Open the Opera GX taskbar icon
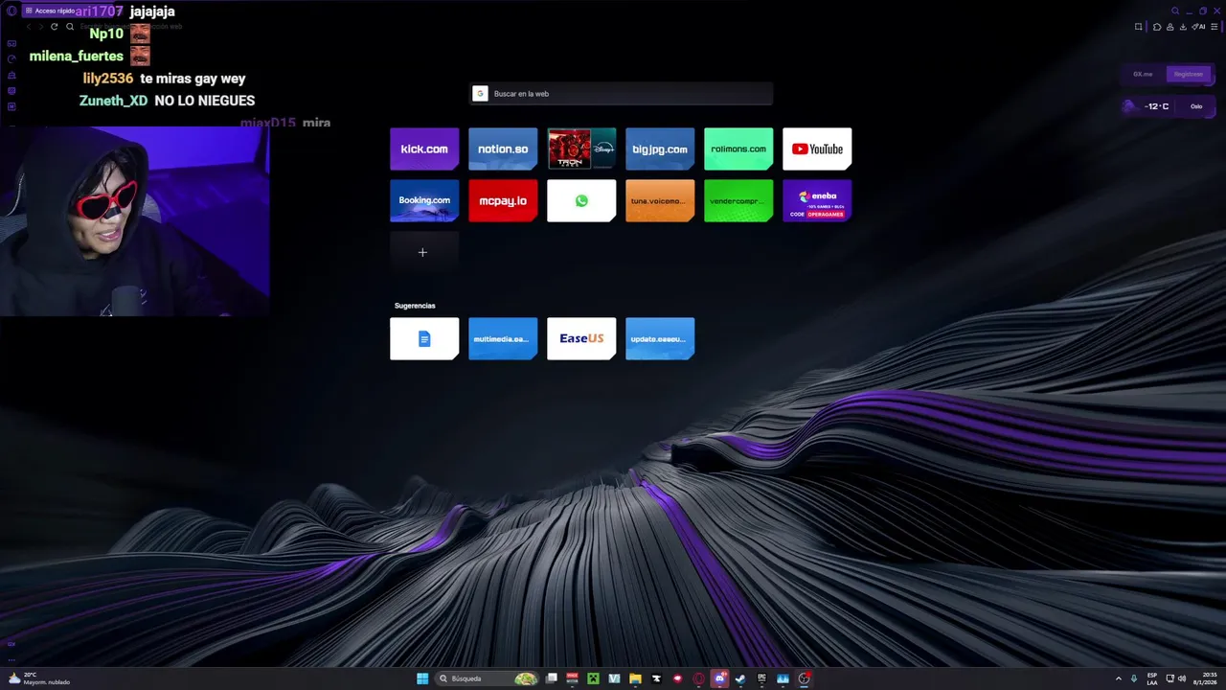This screenshot has width=1226, height=690. click(698, 678)
